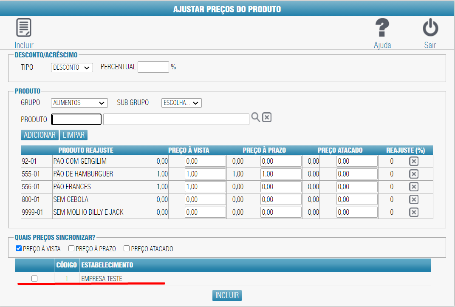Clear product field with X icon

(267, 117)
